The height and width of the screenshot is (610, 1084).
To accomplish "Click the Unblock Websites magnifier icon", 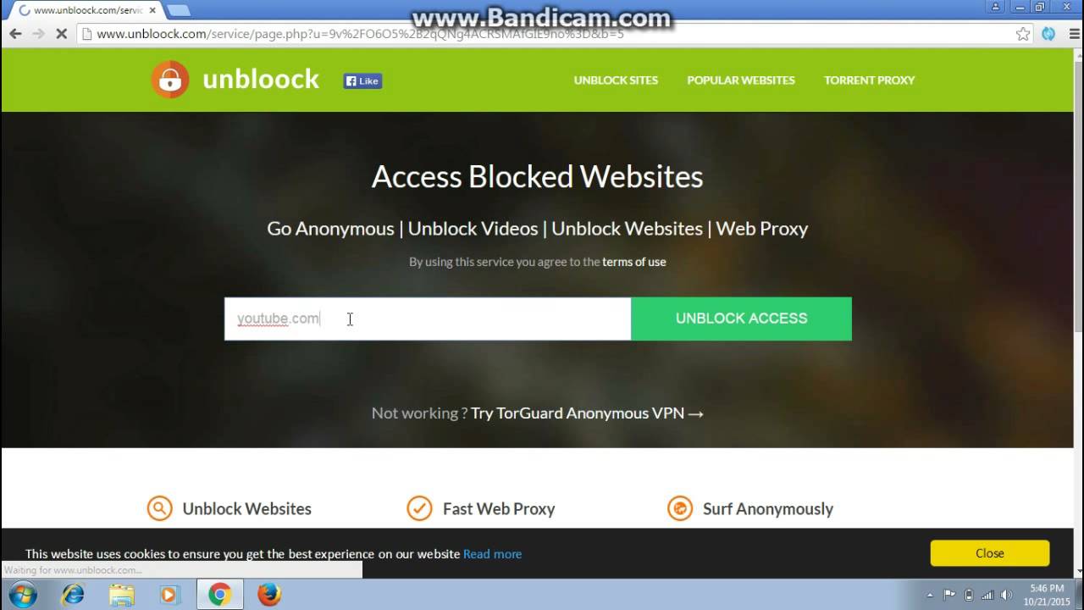I will point(159,508).
